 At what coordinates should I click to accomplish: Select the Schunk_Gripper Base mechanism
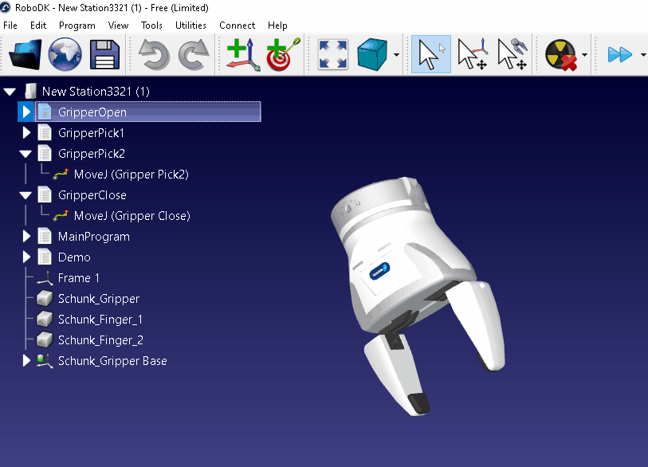pyautogui.click(x=112, y=361)
